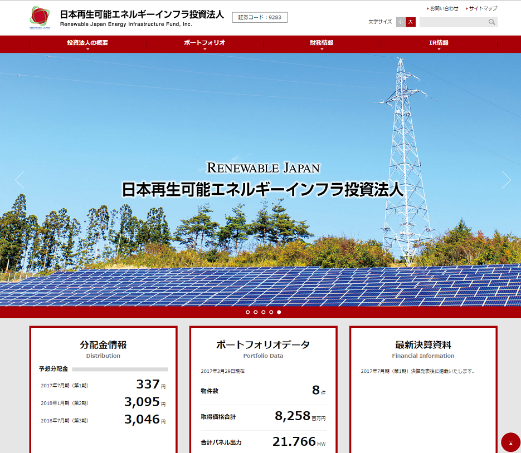This screenshot has height=453, width=521.
Task: Select the second carousel dot
Action: (x=256, y=312)
